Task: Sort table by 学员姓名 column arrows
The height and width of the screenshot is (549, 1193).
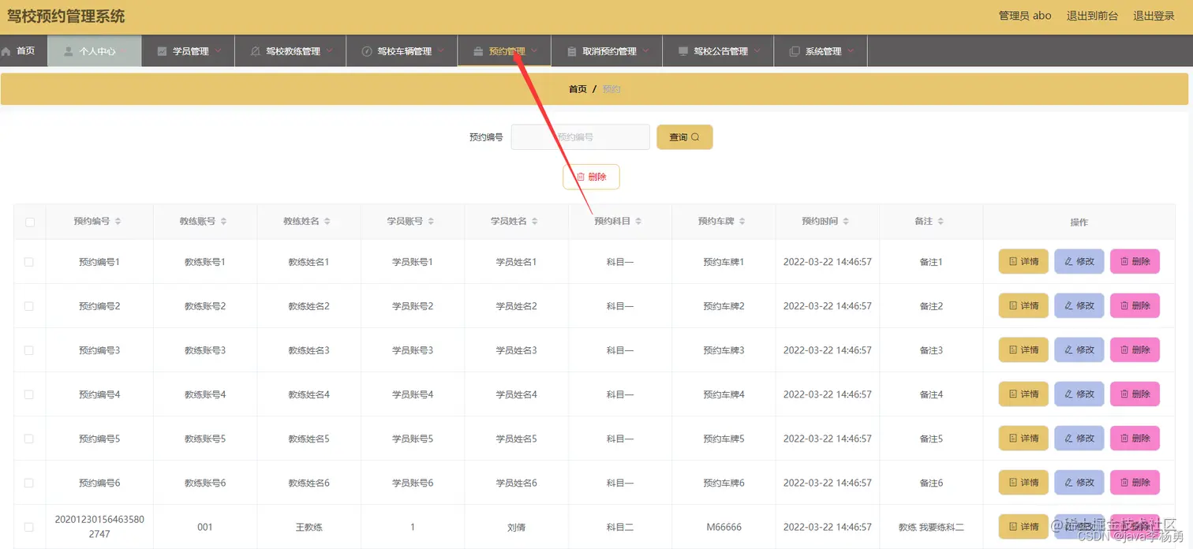Action: click(x=534, y=222)
